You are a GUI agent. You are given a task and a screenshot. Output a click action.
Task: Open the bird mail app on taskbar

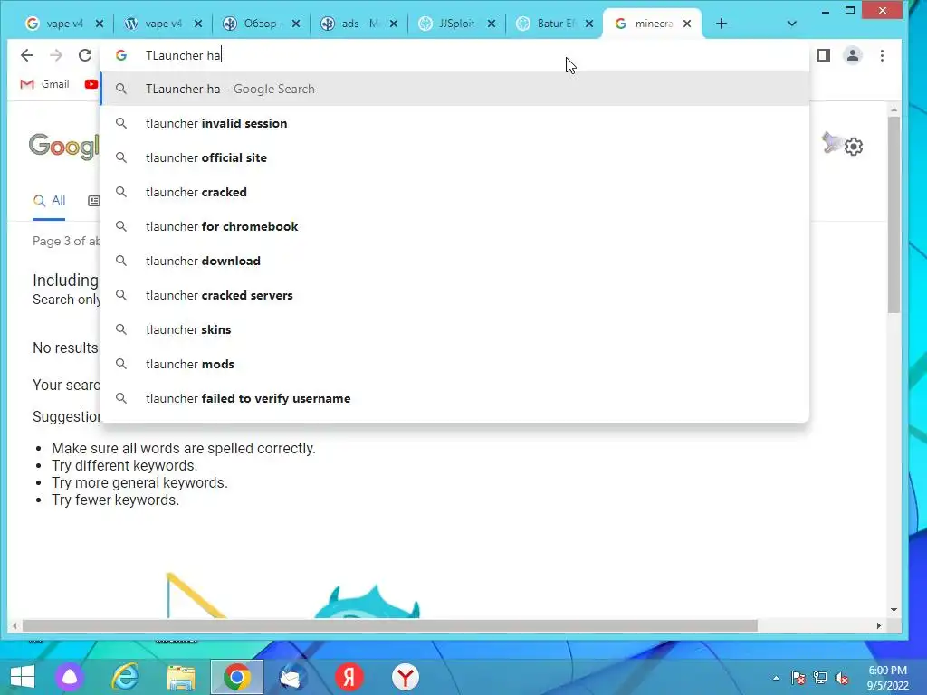[292, 677]
